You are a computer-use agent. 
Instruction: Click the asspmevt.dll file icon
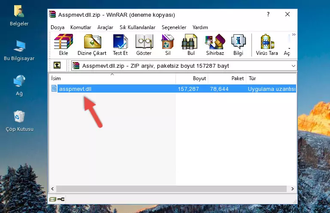point(54,88)
